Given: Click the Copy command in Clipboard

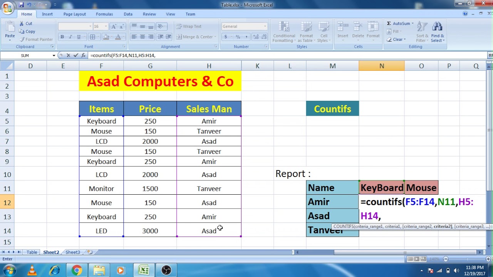Looking at the screenshot, I should (x=27, y=32).
